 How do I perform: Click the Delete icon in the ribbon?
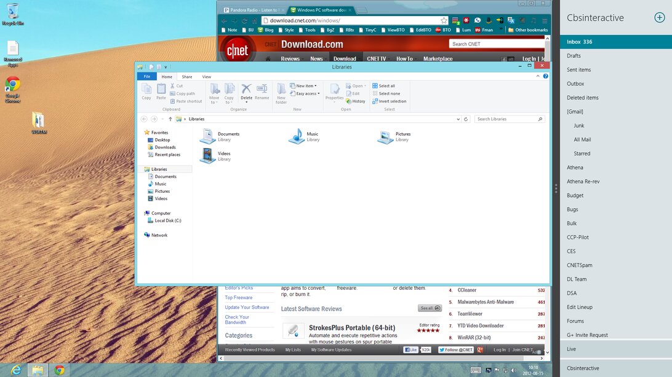pyautogui.click(x=246, y=90)
